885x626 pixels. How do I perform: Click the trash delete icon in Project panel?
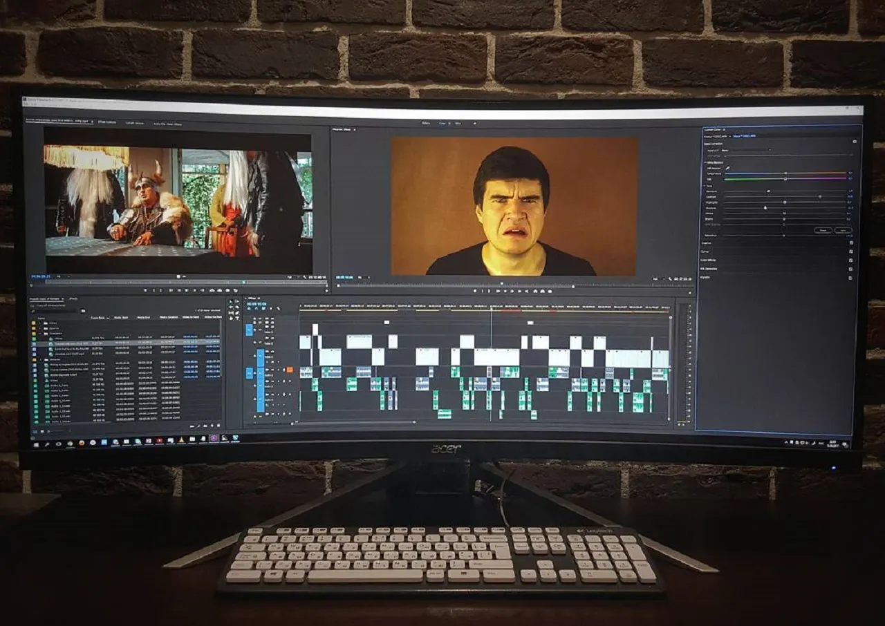[x=218, y=426]
